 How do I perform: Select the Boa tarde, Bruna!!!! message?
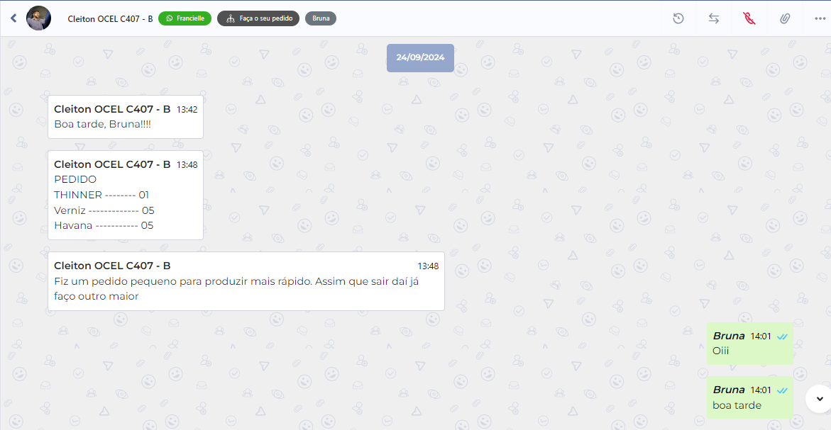(125, 117)
